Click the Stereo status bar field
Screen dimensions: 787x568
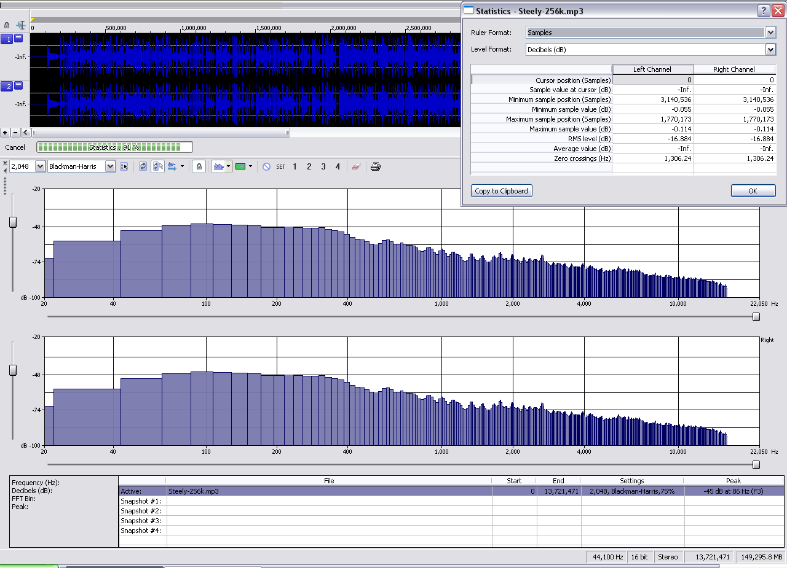point(668,557)
